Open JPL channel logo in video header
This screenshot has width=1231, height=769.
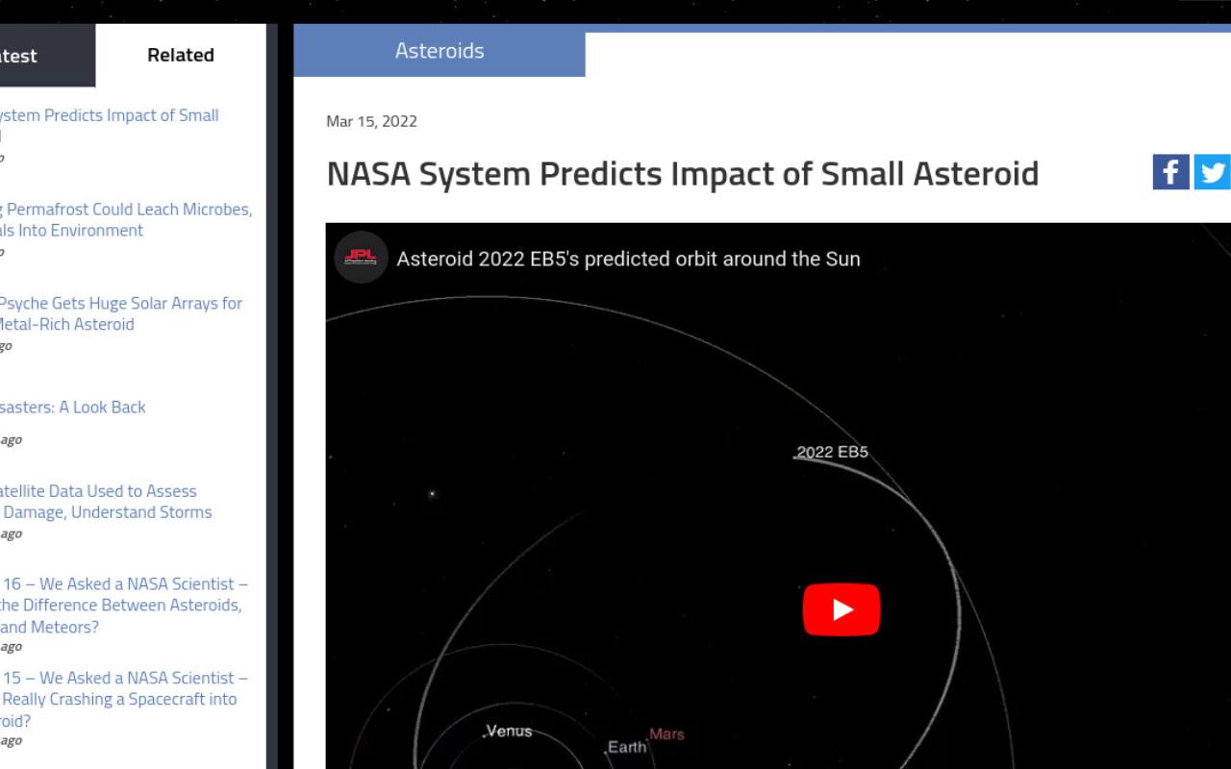coord(361,258)
